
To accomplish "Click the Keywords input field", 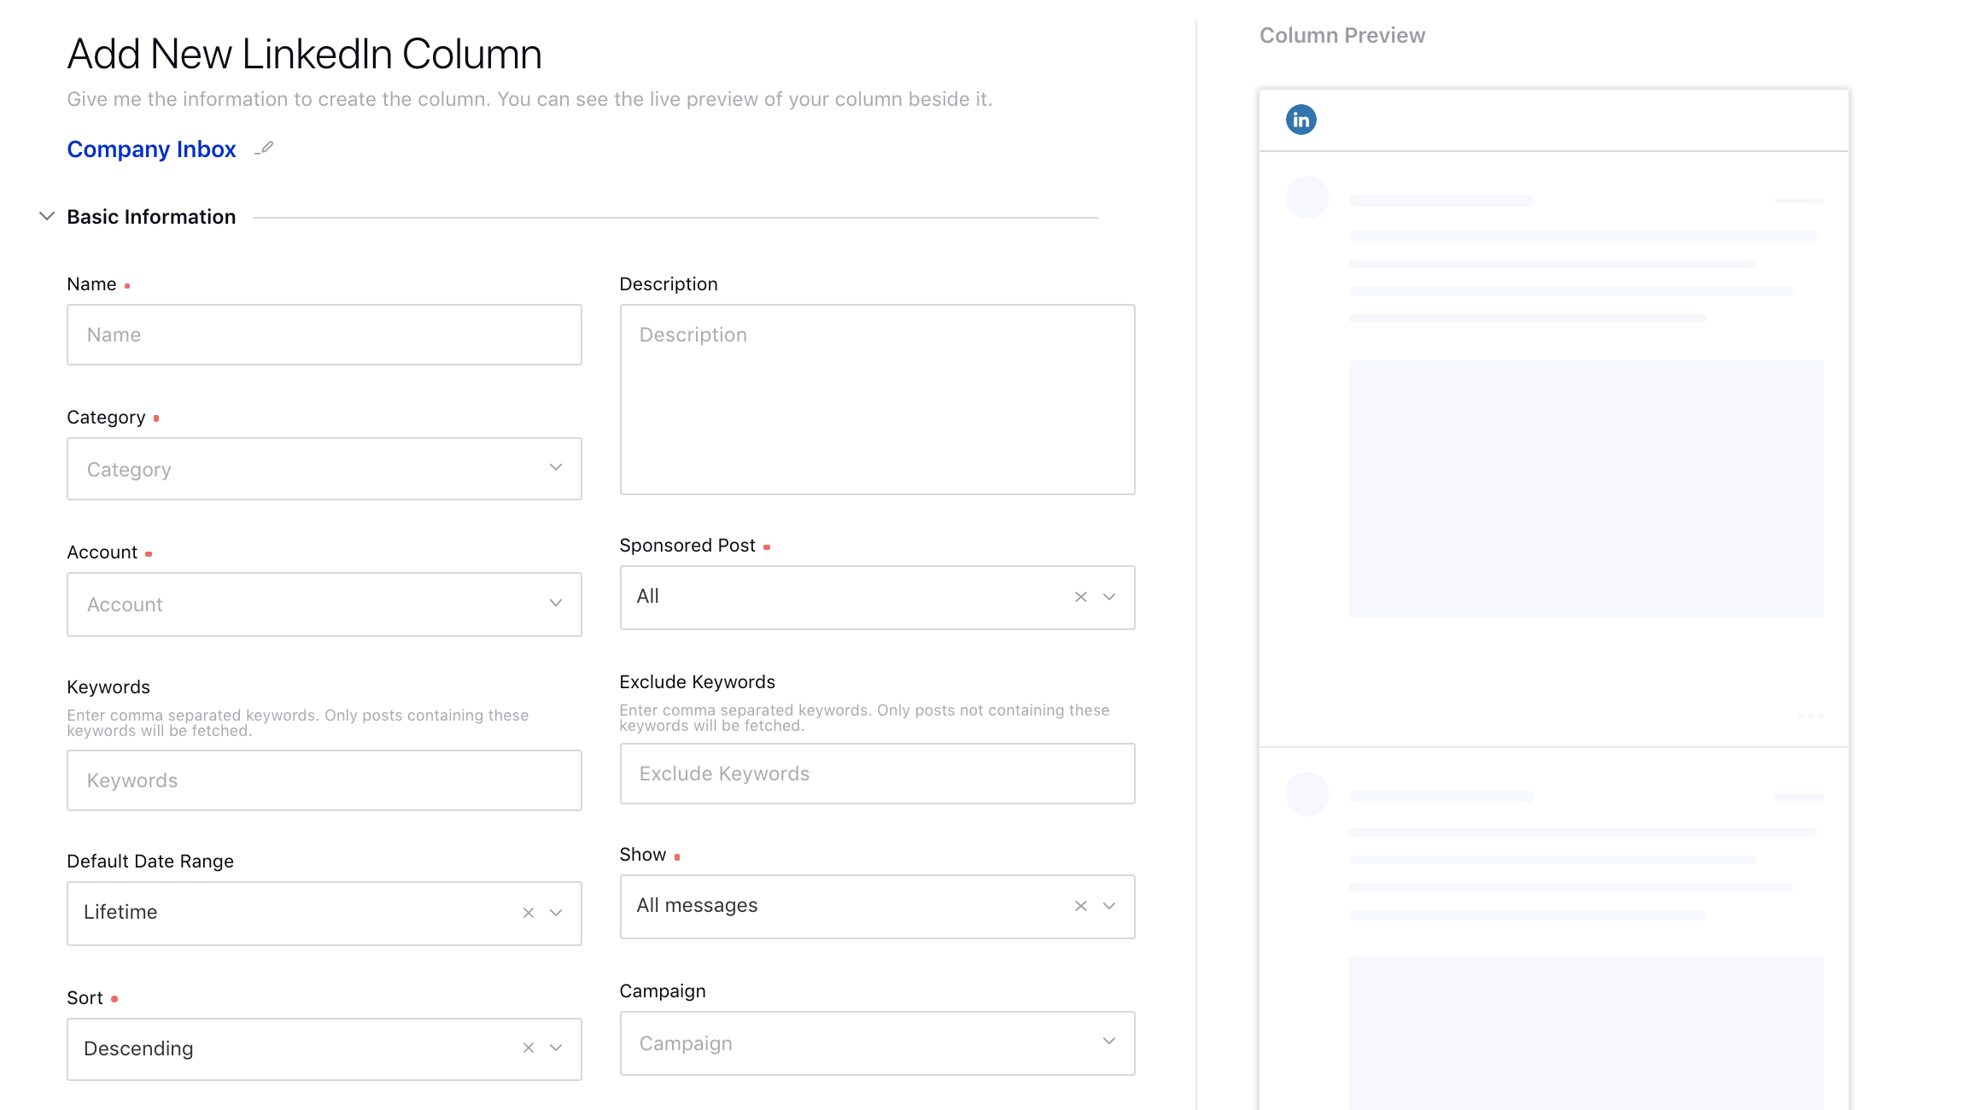I will pos(324,780).
